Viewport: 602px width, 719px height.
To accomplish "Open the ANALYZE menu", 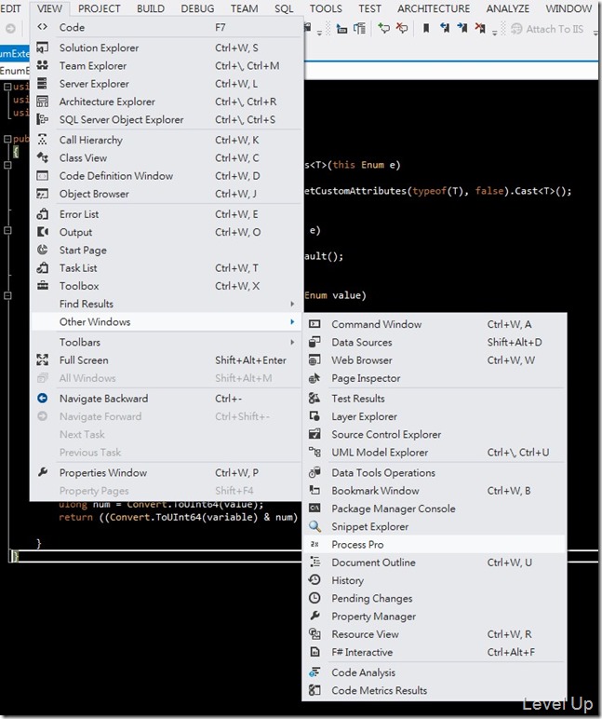I will pos(508,8).
